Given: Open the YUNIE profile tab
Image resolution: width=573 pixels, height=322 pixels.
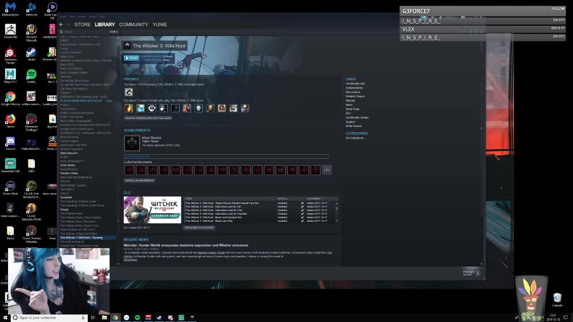Looking at the screenshot, I should point(159,25).
